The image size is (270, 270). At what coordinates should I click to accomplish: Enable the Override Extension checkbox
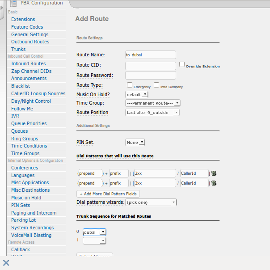[x=182, y=64]
